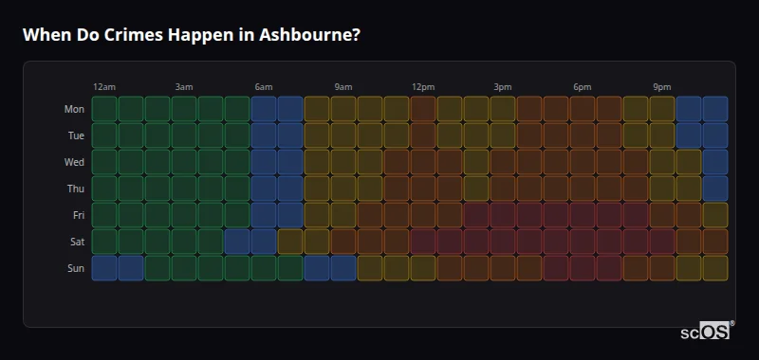Select the Friday 11pm heatmap cell
759x360 pixels.
[715, 215]
